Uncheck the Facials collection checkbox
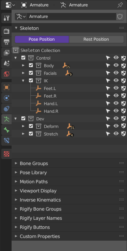This screenshot has height=251, width=127. click(31, 73)
